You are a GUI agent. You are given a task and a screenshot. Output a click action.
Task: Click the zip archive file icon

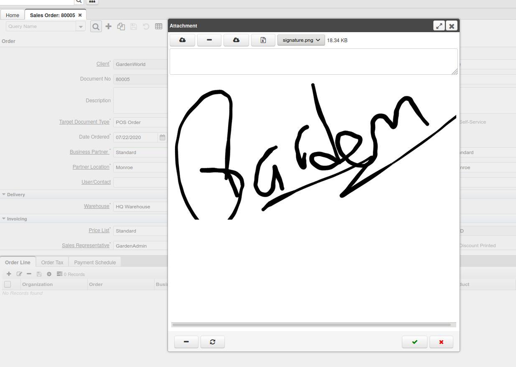(263, 40)
